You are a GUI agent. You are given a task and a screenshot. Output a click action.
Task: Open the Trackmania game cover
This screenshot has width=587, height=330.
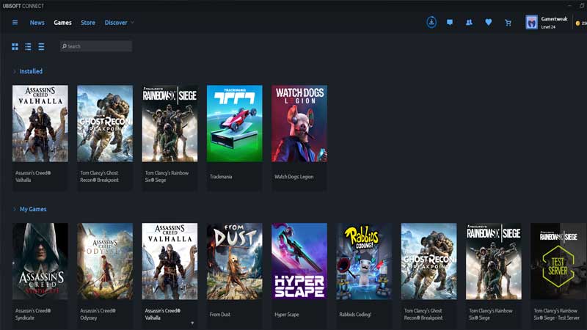pyautogui.click(x=234, y=123)
